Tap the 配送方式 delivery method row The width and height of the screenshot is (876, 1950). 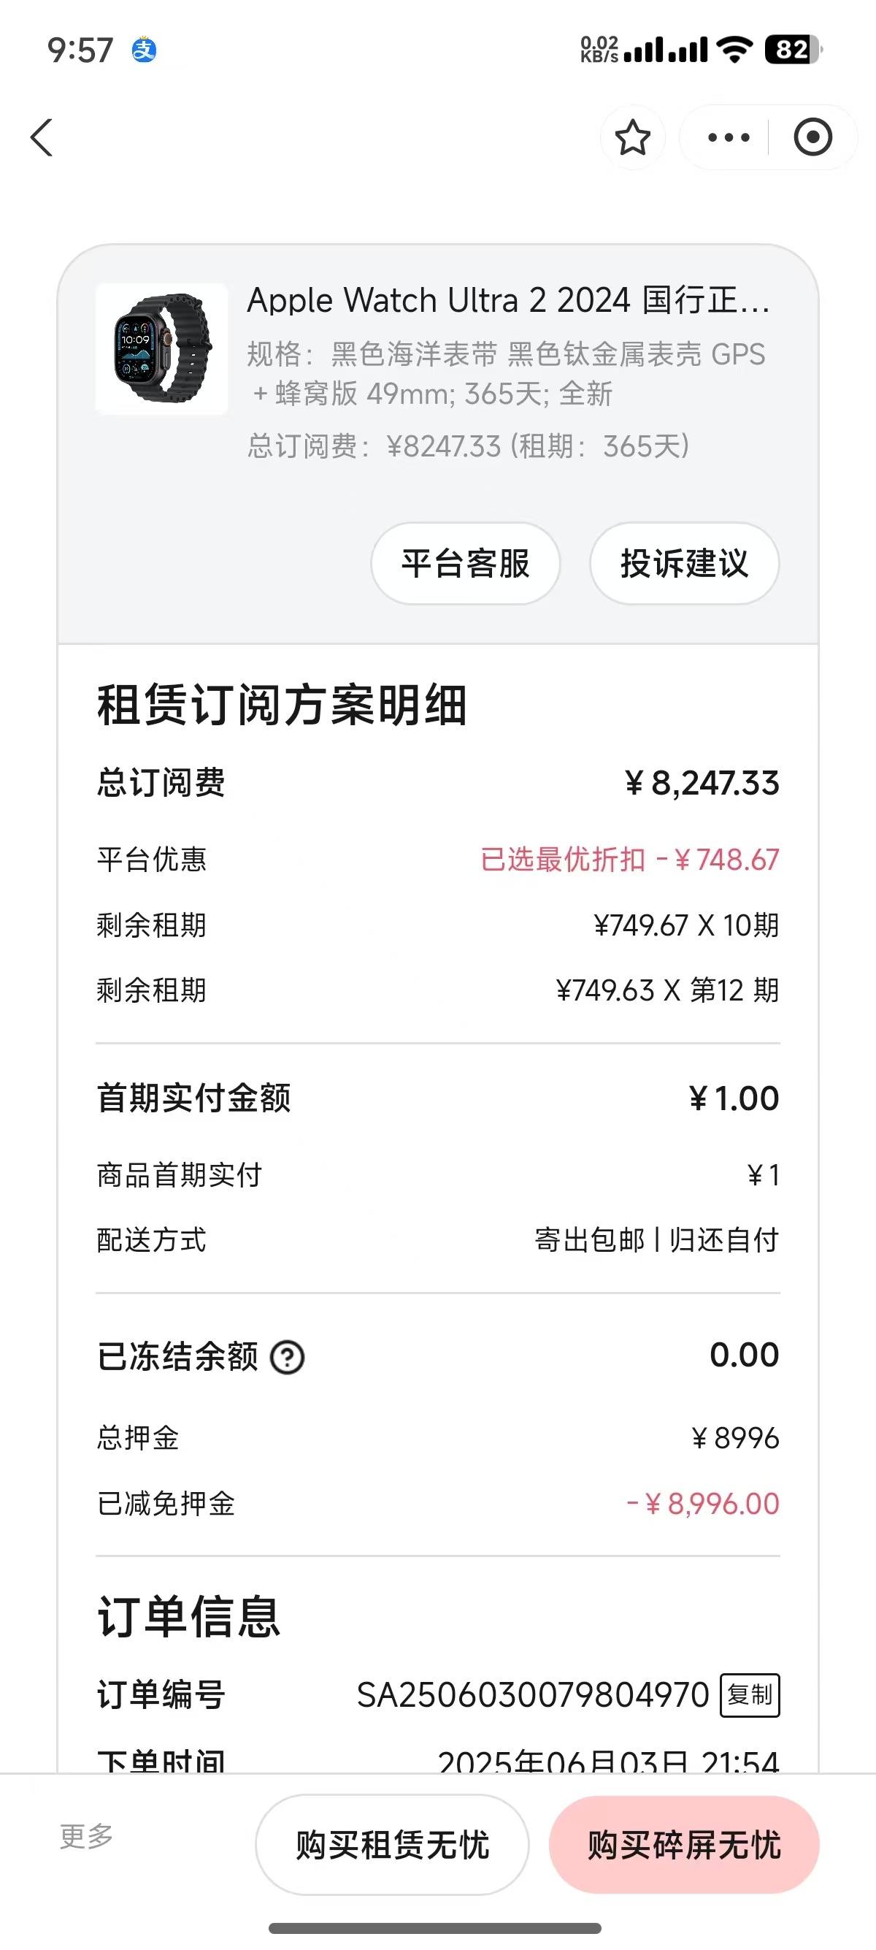[437, 1240]
